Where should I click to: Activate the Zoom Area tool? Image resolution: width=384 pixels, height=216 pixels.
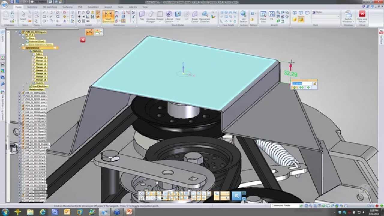coord(263,16)
